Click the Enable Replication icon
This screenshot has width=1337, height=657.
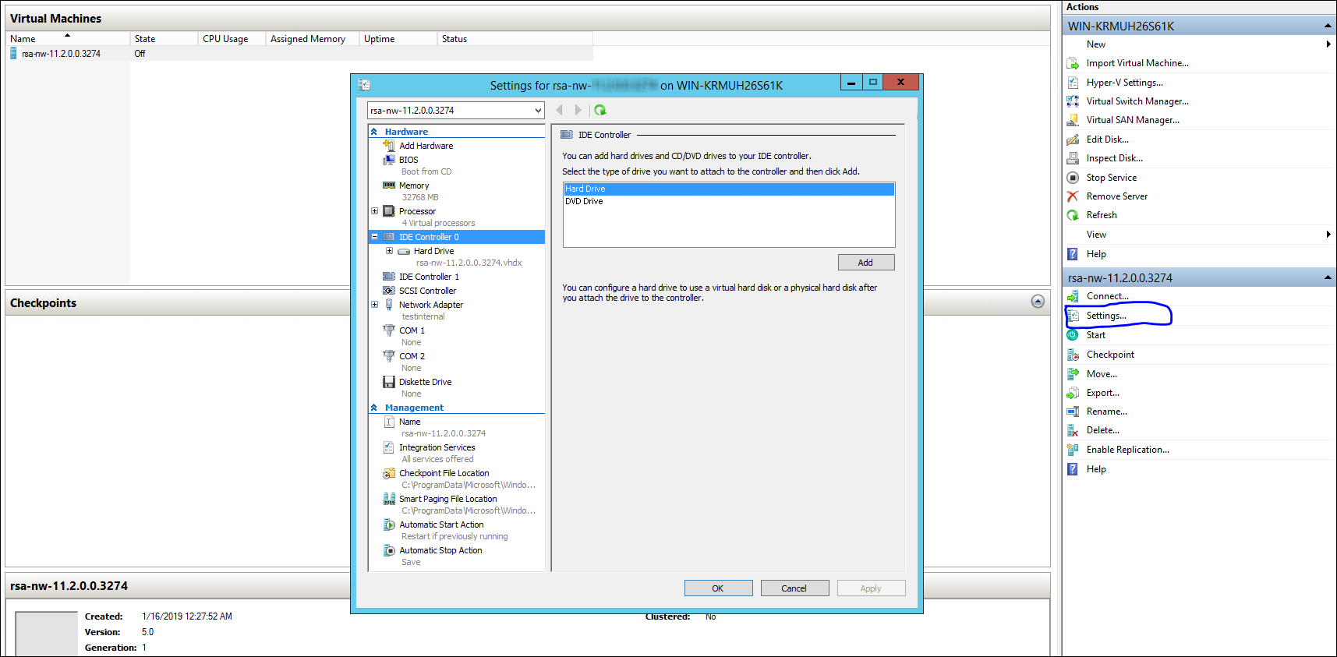[1073, 450]
